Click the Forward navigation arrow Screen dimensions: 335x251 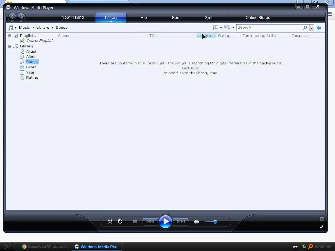21,17
